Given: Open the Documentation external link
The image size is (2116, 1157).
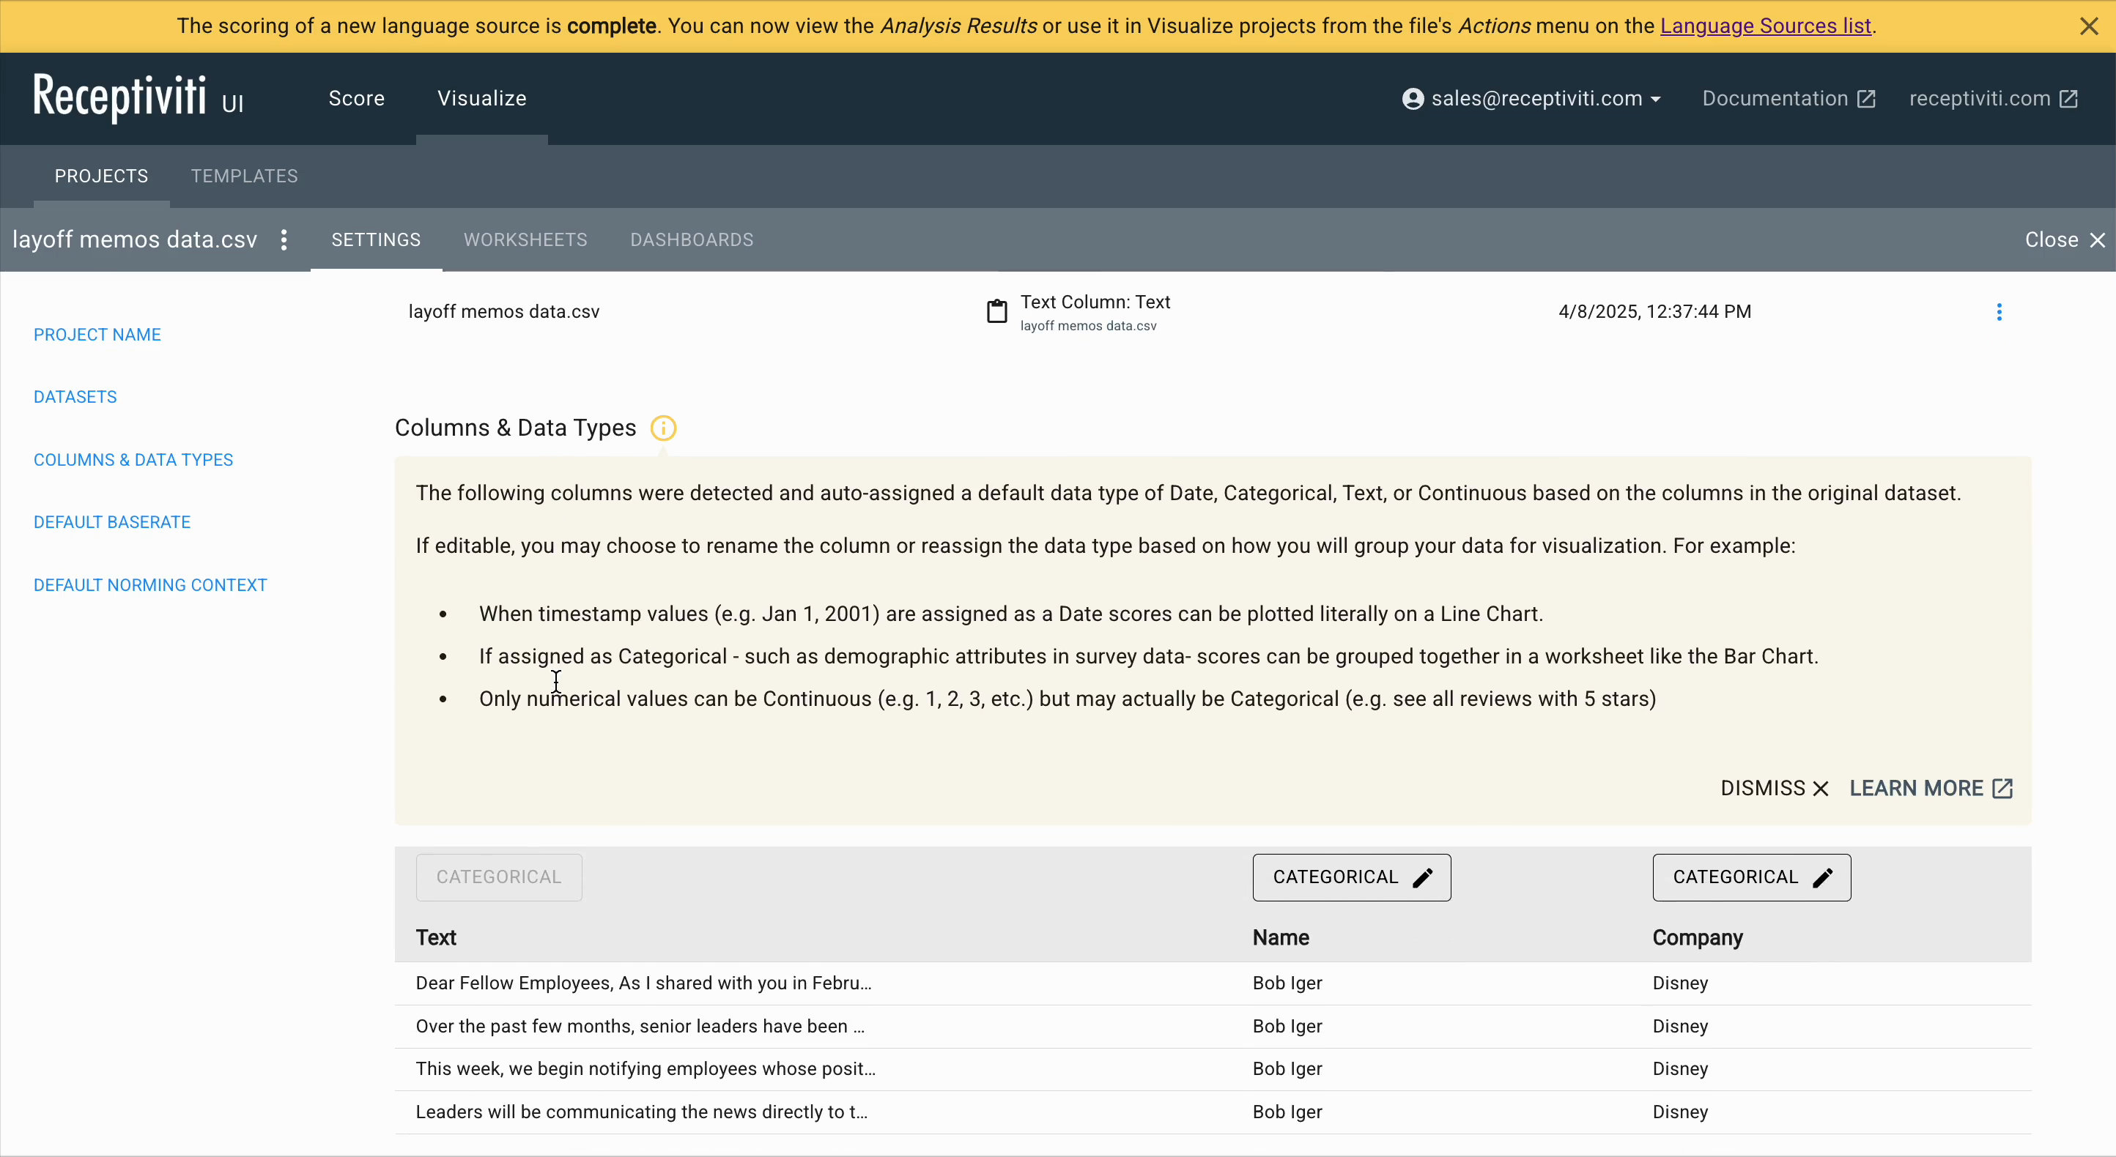Looking at the screenshot, I should [x=1788, y=99].
